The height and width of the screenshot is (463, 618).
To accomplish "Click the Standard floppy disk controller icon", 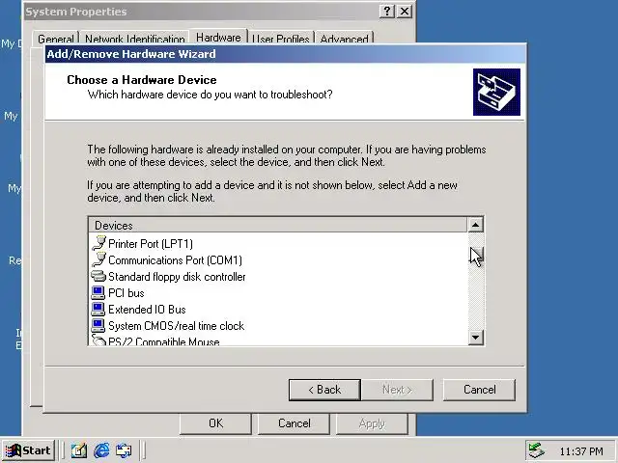I will 98,277.
